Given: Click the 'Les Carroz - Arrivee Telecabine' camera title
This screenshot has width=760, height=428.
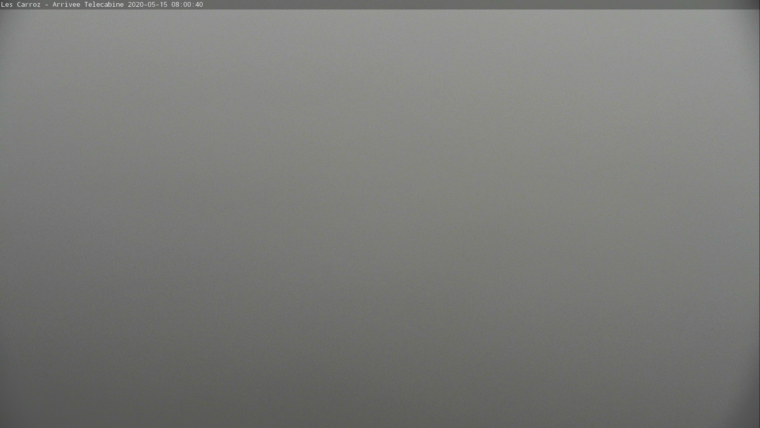Looking at the screenshot, I should tap(63, 5).
